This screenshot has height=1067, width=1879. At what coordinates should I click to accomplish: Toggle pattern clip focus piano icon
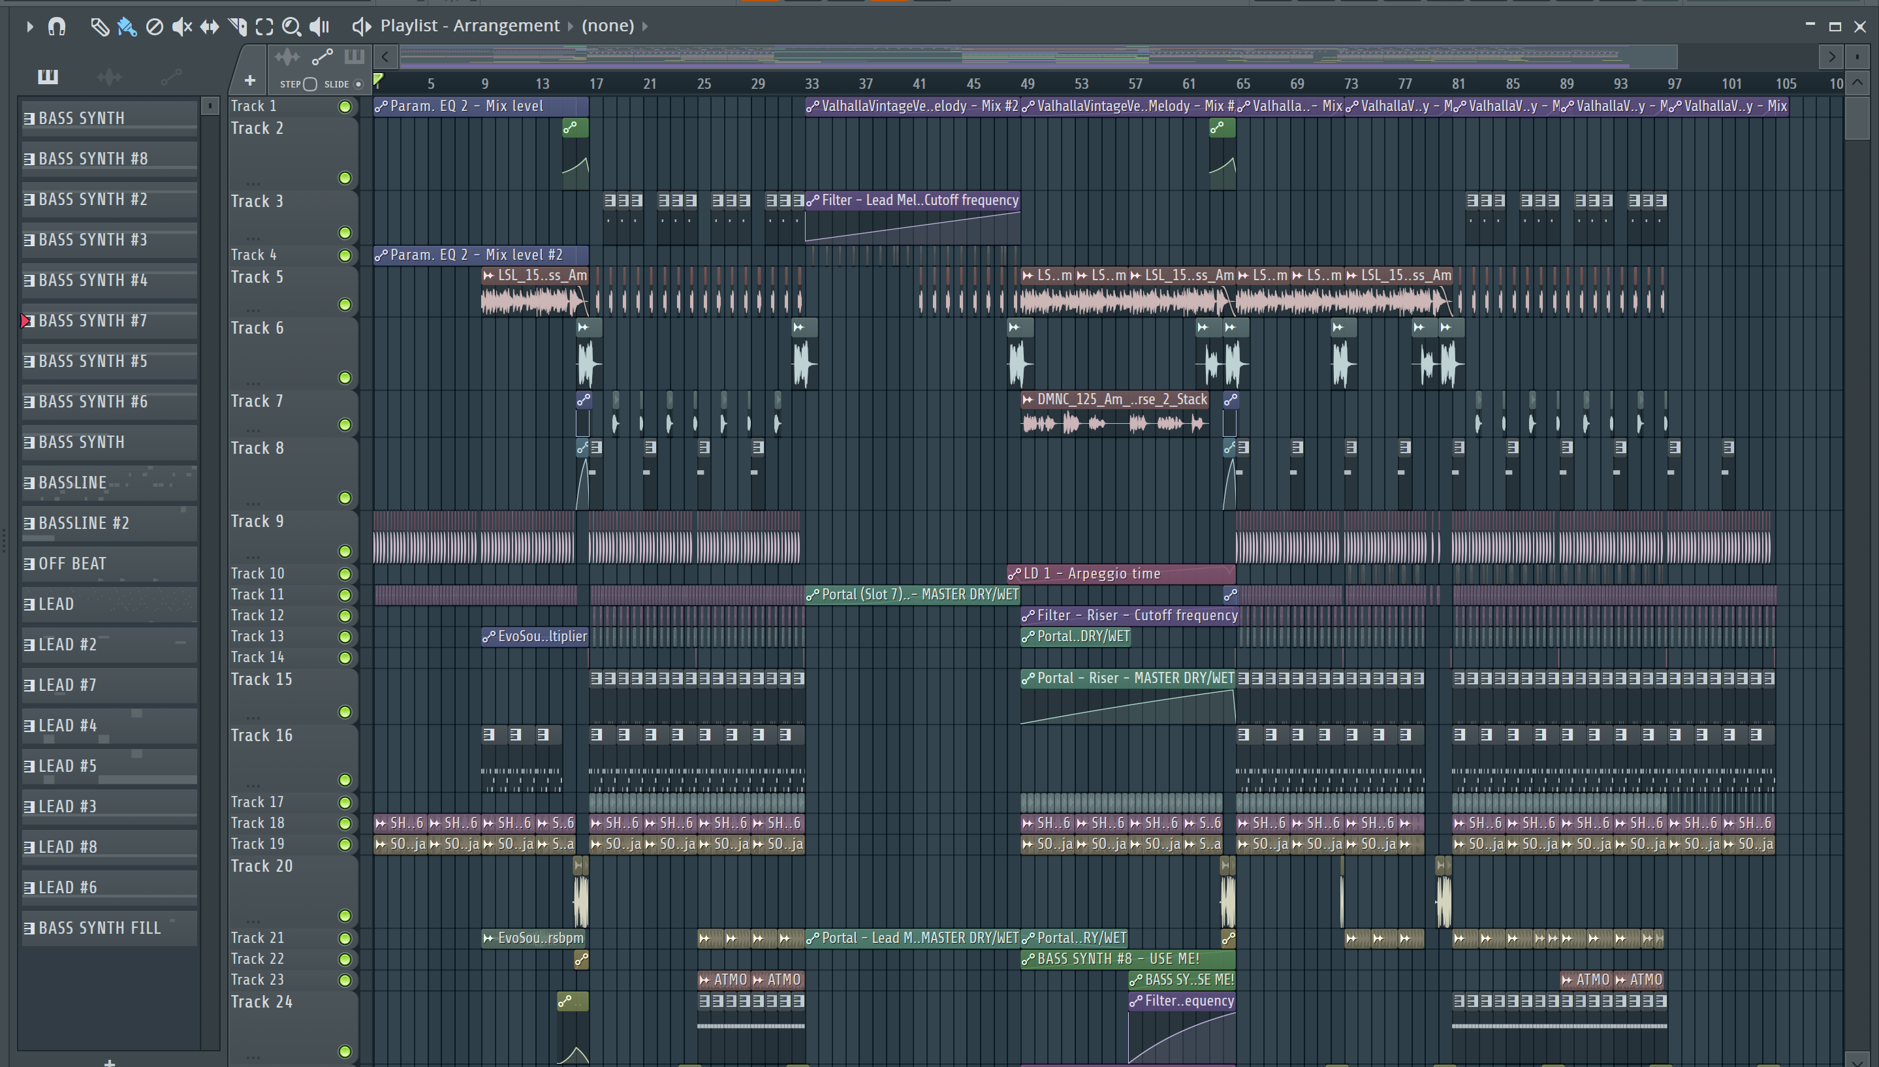(x=355, y=56)
